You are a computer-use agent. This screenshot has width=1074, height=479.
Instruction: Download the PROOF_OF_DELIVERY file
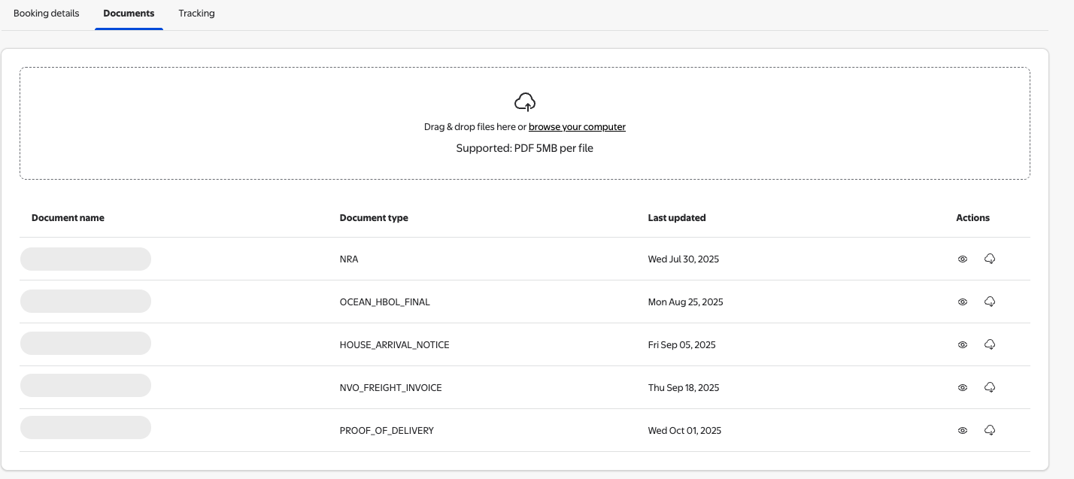click(990, 430)
